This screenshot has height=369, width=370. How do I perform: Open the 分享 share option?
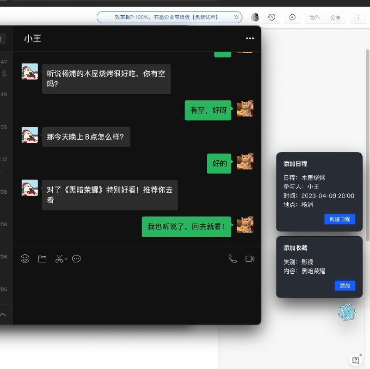tap(336, 17)
